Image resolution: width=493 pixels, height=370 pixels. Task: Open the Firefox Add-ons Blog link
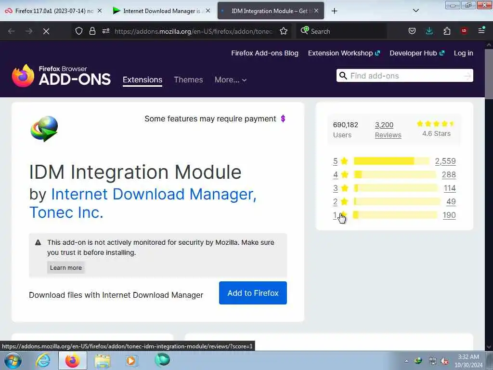[x=265, y=53]
